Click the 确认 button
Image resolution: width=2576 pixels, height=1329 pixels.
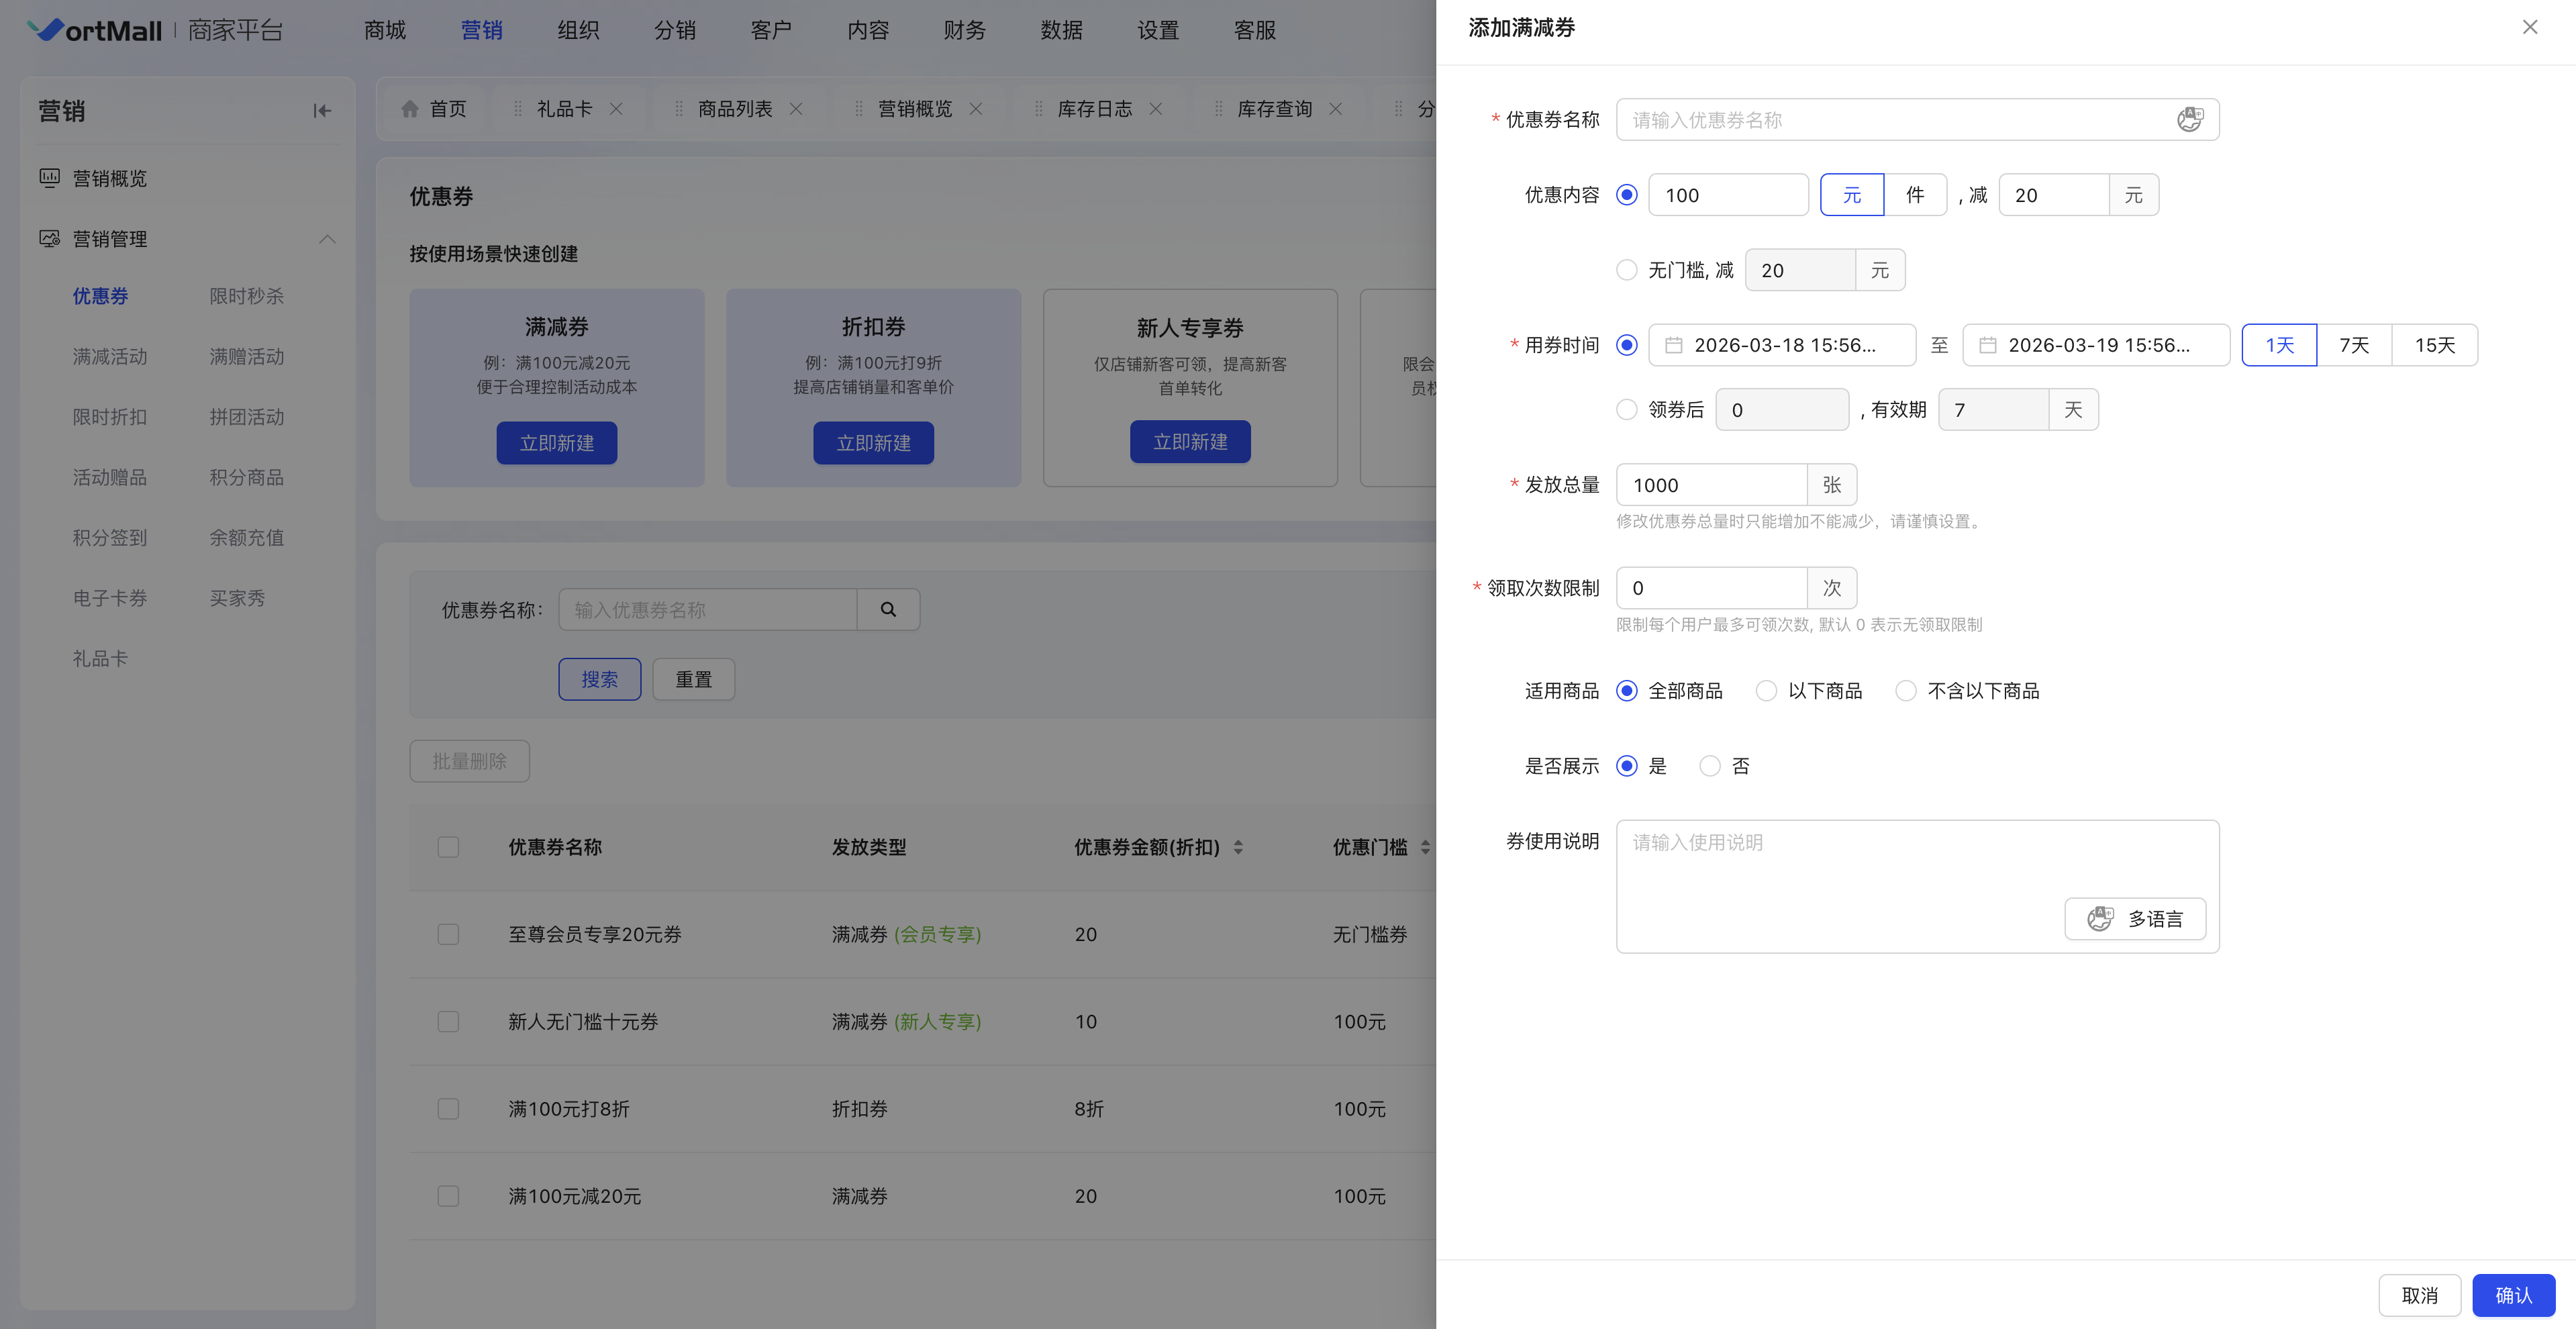tap(2513, 1295)
